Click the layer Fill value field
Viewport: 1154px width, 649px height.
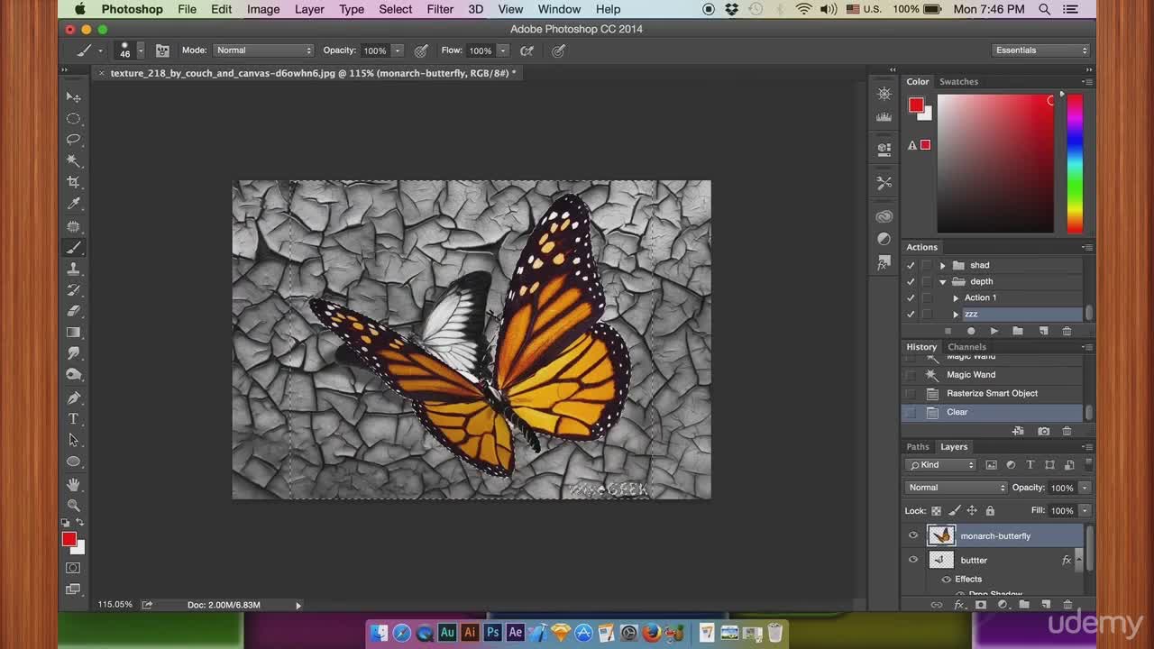1062,511
